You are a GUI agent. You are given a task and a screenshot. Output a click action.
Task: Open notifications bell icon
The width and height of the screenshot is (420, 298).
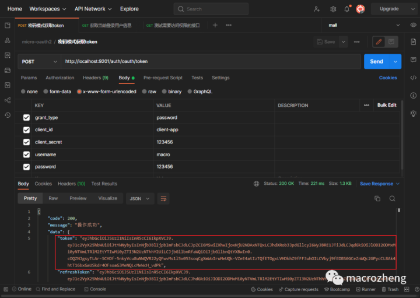347,9
